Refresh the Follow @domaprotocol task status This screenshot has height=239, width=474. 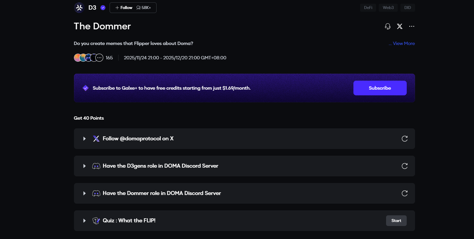[x=405, y=139]
